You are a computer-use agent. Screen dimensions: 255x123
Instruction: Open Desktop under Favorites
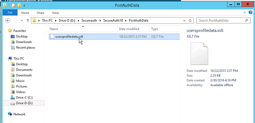coord(22,37)
